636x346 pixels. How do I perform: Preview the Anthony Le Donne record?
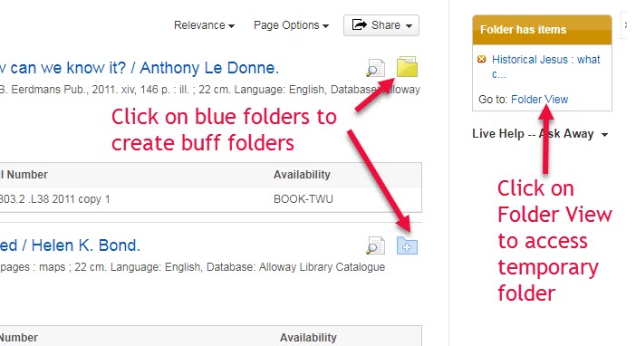[x=376, y=68]
